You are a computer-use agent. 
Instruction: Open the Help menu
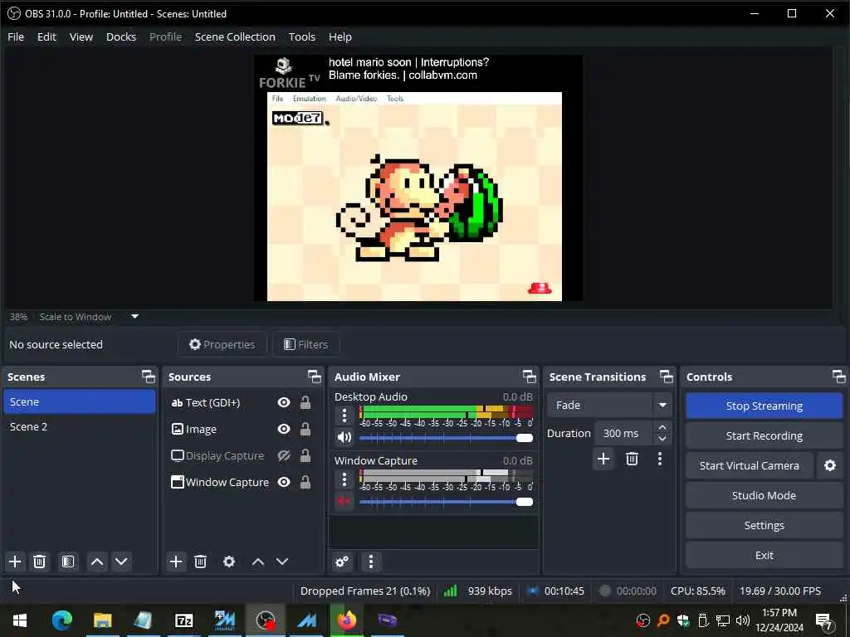(340, 36)
